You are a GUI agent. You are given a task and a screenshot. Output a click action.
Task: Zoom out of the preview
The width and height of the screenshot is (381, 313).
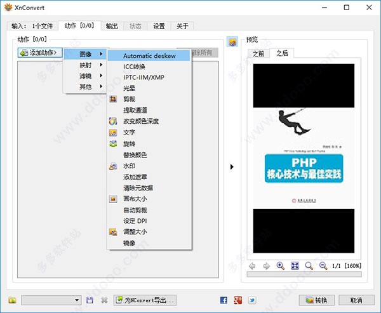[x=323, y=266]
